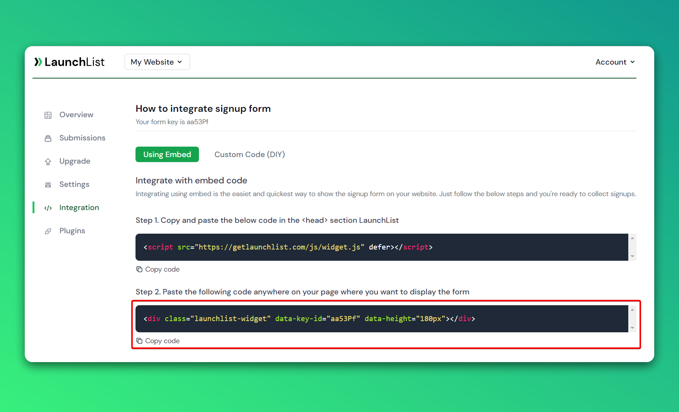The height and width of the screenshot is (412, 679).
Task: Click the Overview sidebar icon
Action: (48, 115)
